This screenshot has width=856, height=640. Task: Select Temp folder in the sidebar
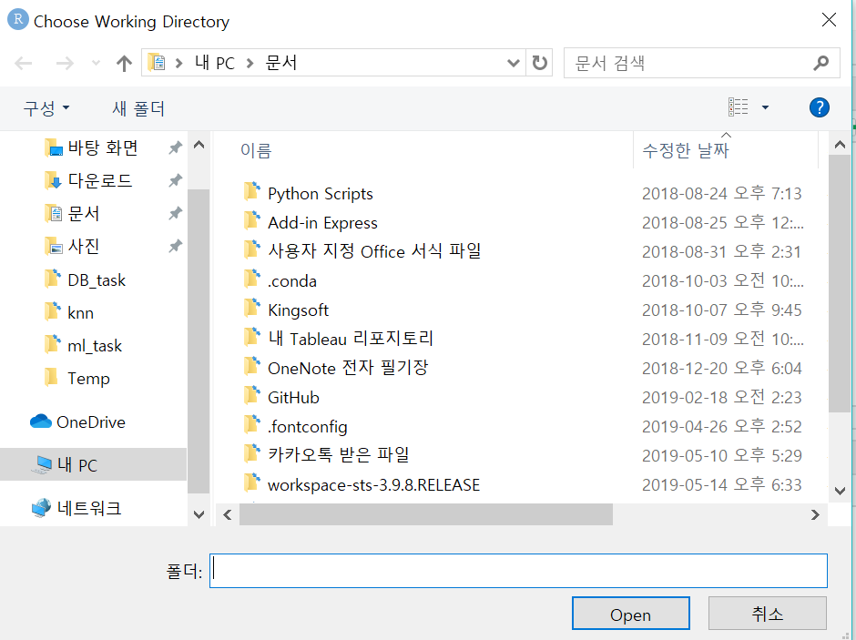[77, 378]
